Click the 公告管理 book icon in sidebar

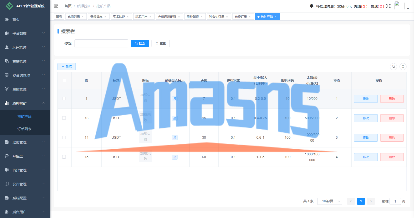click(x=7, y=184)
